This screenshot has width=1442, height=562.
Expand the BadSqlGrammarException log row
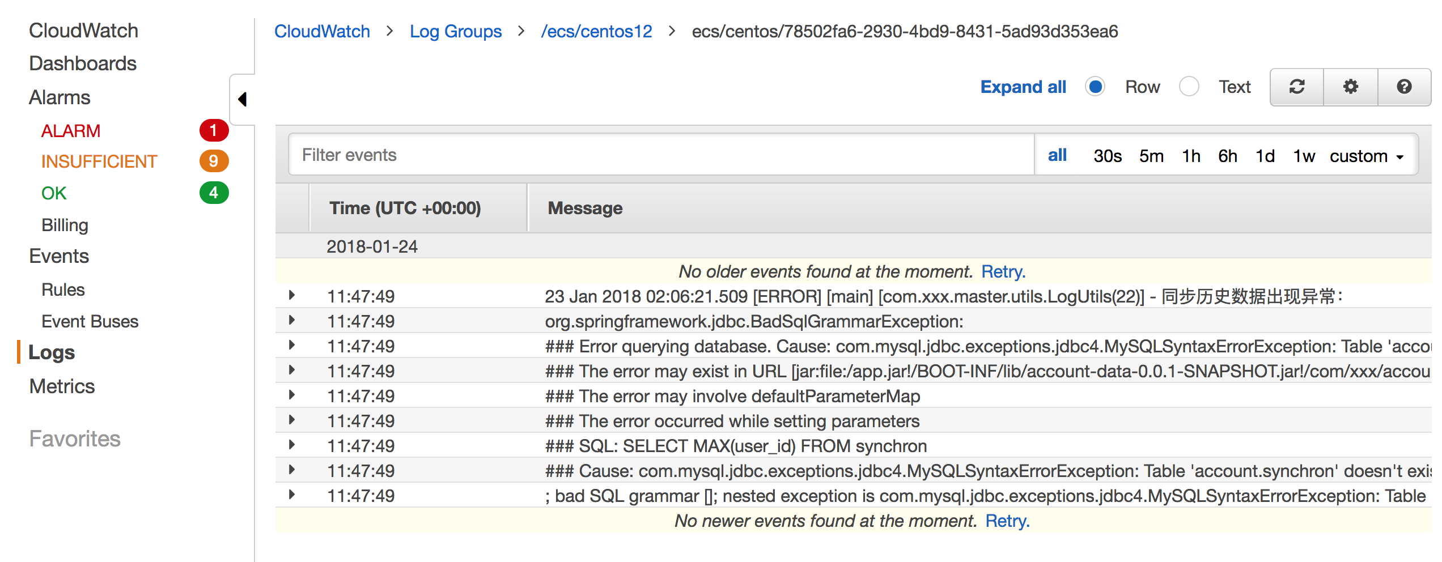click(x=292, y=320)
